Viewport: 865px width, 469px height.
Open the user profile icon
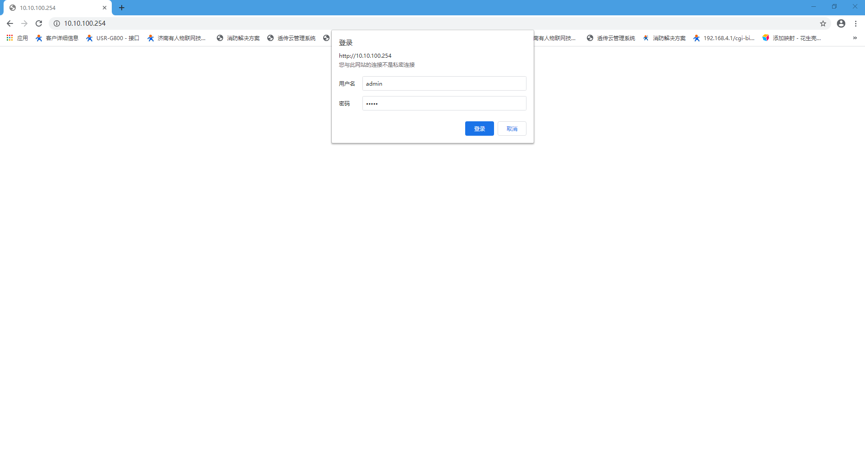(x=841, y=23)
